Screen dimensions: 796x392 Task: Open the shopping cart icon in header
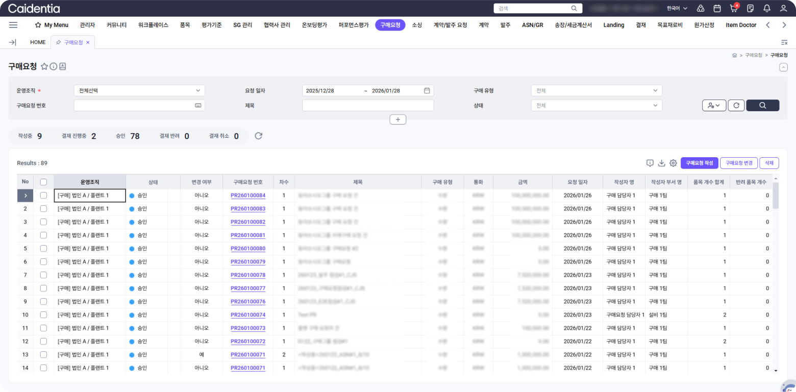pos(733,9)
